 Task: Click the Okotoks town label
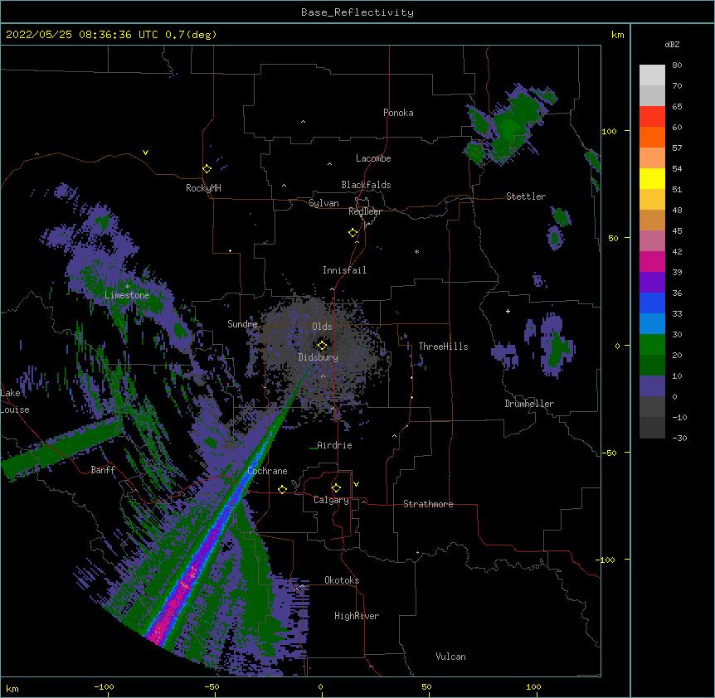(x=342, y=580)
